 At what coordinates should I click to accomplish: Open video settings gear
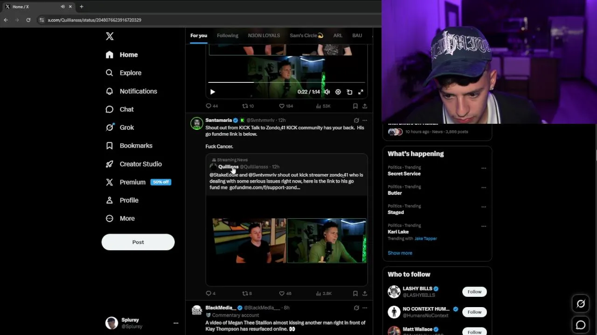tap(338, 92)
